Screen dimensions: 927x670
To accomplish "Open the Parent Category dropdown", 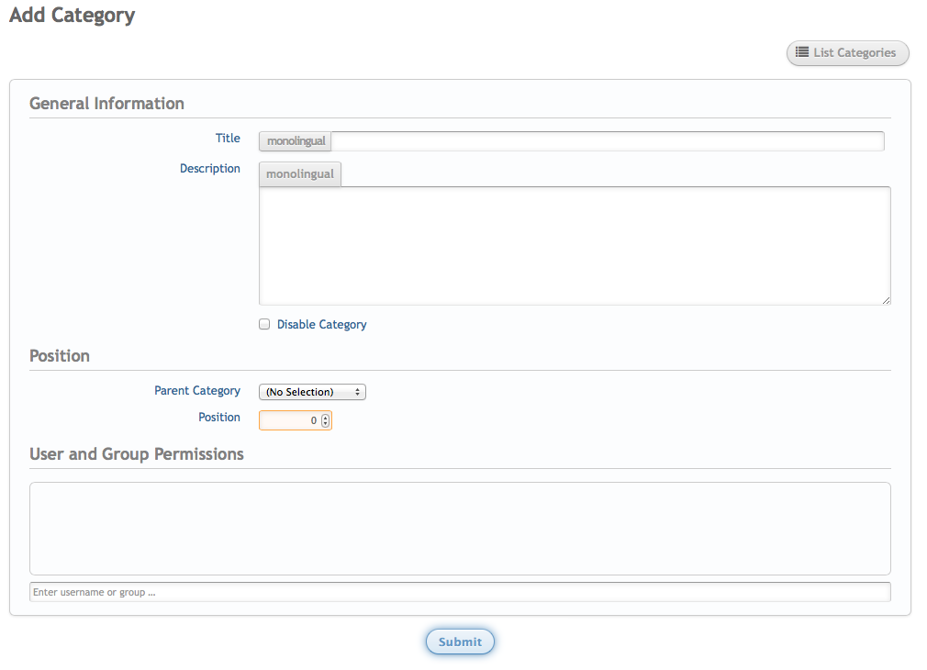I will 312,392.
